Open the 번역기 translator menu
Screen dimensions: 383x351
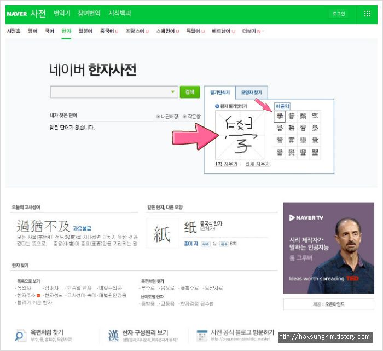(x=62, y=13)
